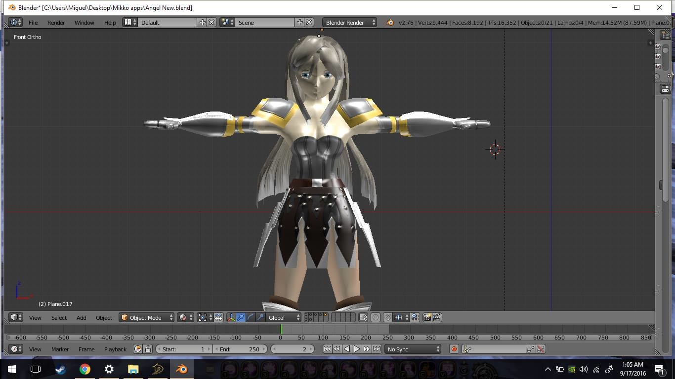This screenshot has width=675, height=379.
Task: Open the scene browse dropdown
Action: 227,23
